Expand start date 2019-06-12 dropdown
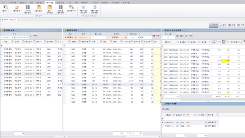Screen dimensions: 245x138 pos(13,38)
